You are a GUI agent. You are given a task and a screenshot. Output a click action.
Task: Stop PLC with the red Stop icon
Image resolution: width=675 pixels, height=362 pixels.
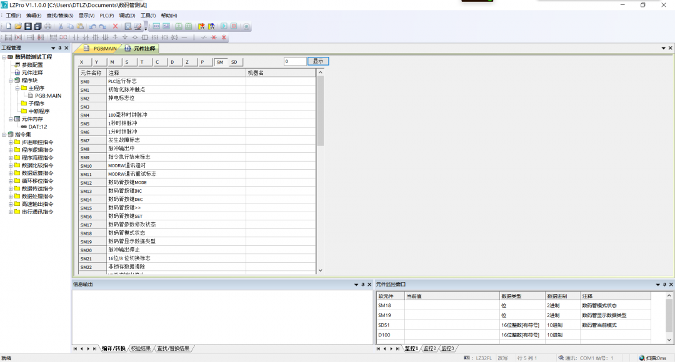[x=234, y=26]
